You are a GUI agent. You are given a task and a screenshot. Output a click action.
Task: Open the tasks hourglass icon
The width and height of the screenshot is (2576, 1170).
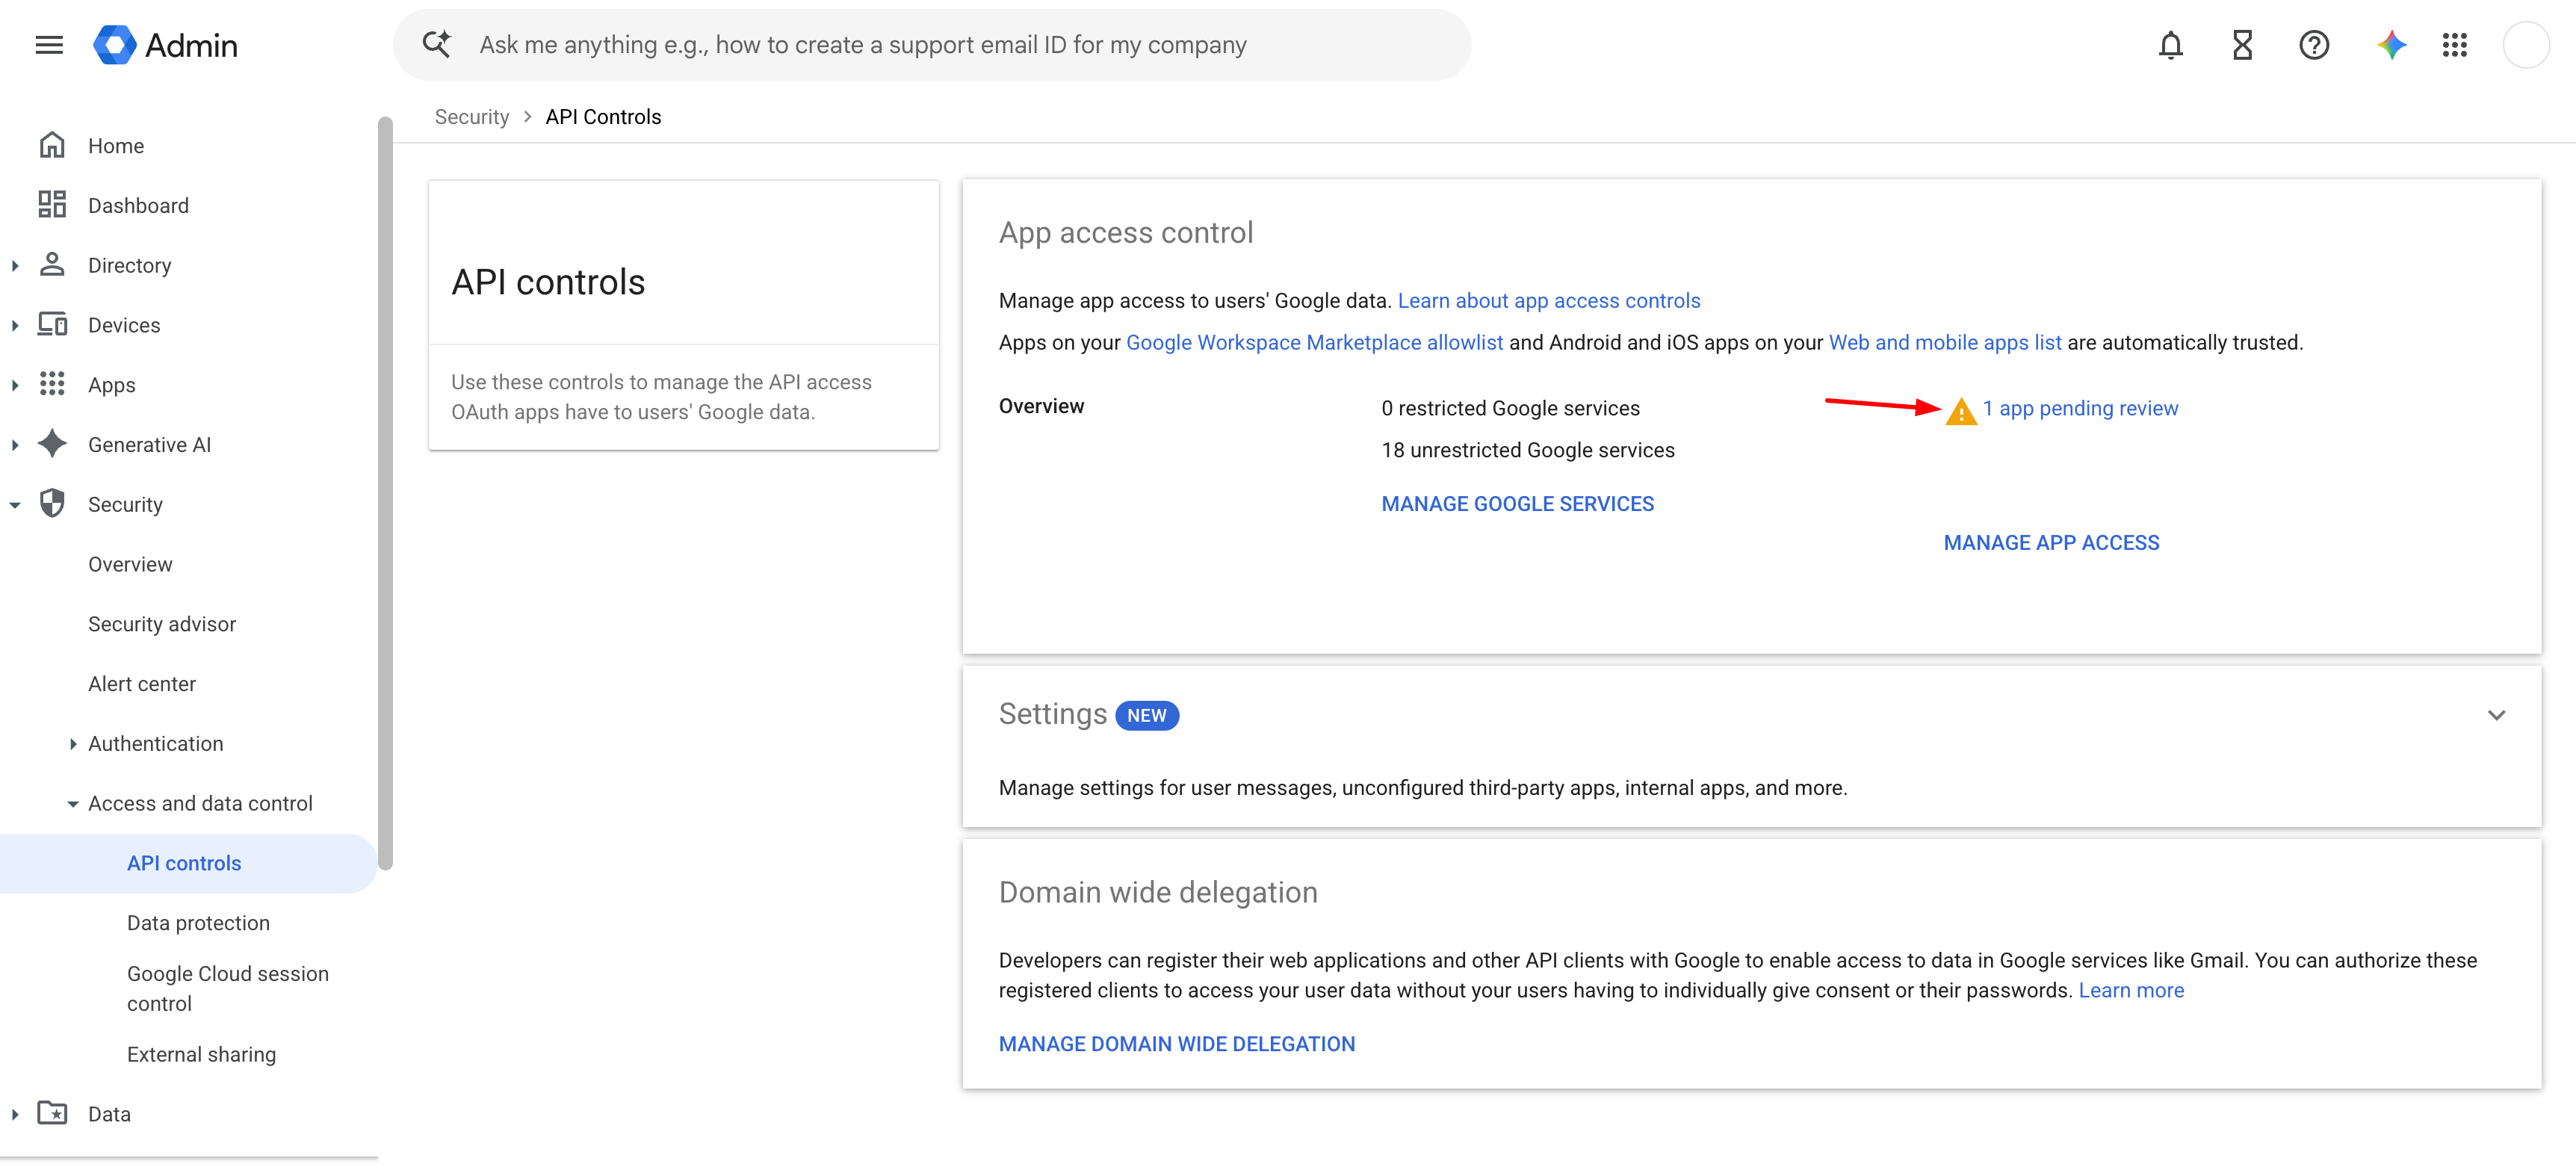coord(2242,45)
